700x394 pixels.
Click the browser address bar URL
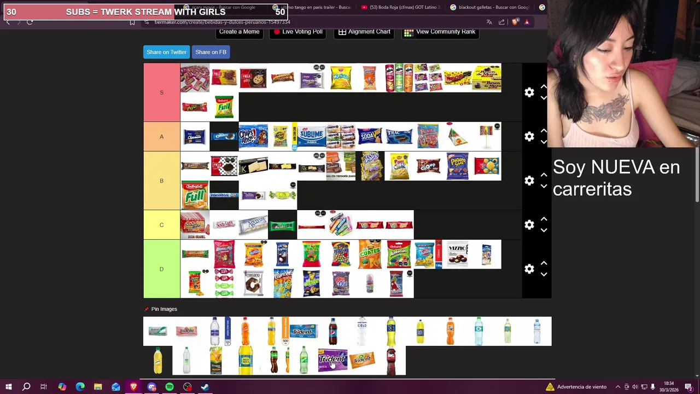click(222, 22)
